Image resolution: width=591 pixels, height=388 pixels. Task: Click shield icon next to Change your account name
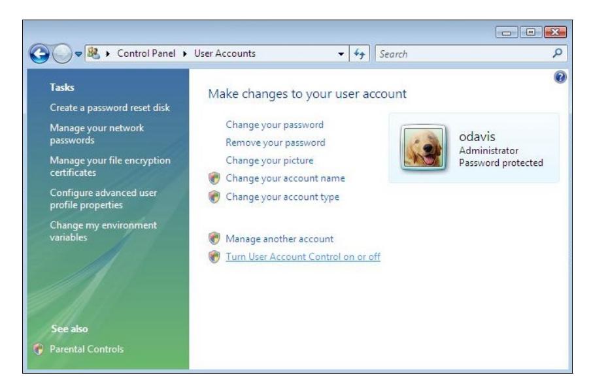(214, 178)
